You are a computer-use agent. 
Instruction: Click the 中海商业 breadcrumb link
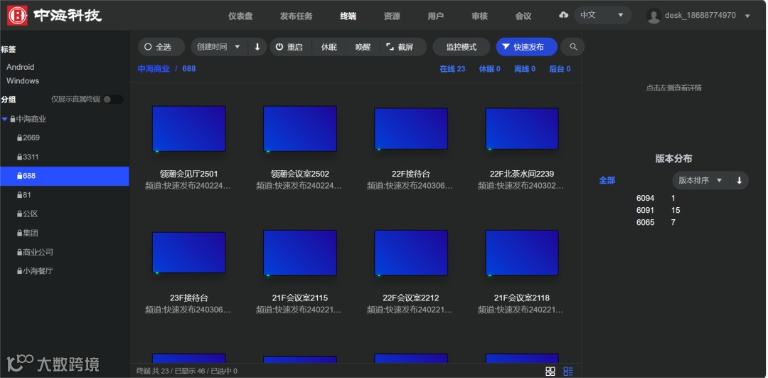(154, 69)
